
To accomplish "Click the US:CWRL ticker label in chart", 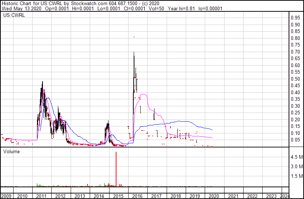I will 13,15.
